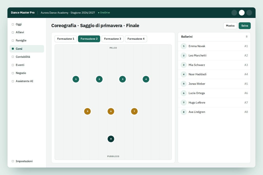Screen dimensions: 263x175
Task: Select dark dancer marker 8 near Pubblico
Action: pos(111,139)
